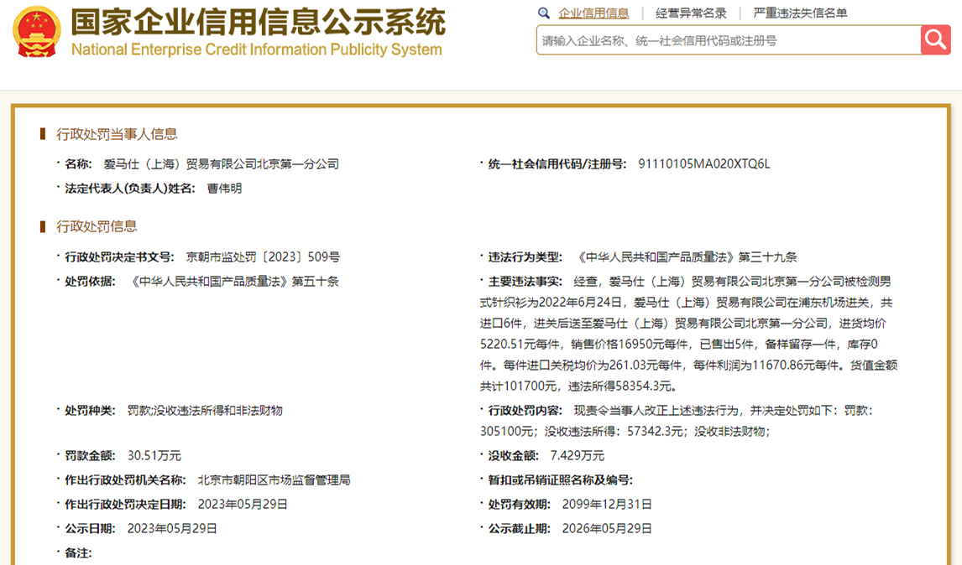962x565 pixels.
Task: Click penalty type 罚款;没收违法所得和非法财物
Action: tap(205, 411)
